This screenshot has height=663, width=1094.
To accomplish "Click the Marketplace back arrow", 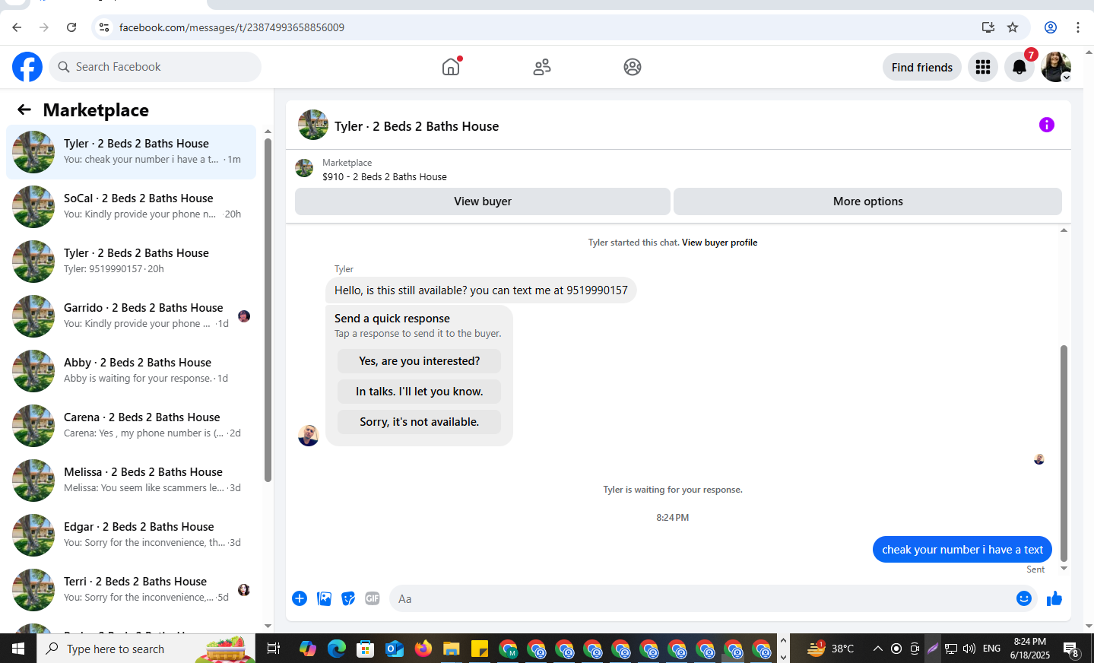I will point(24,110).
